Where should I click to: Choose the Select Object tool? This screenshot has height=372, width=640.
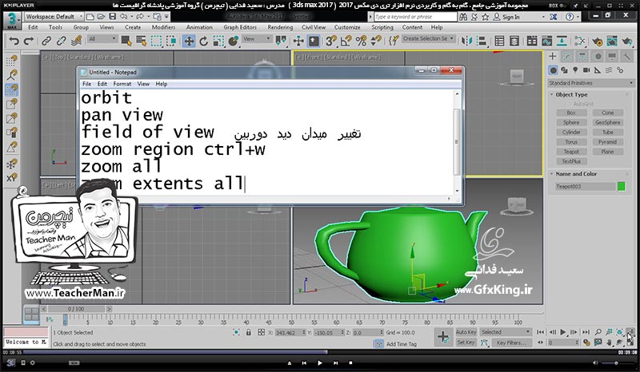point(126,41)
